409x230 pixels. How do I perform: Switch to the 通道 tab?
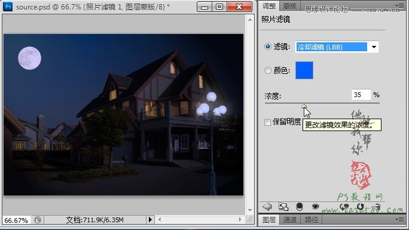pyautogui.click(x=290, y=220)
